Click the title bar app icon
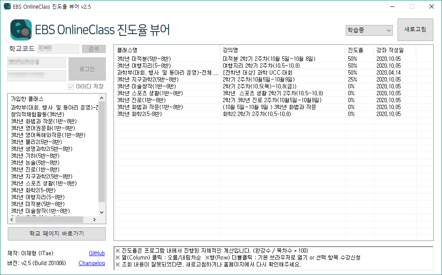Screen dimensions: 442x275 coord(7,6)
